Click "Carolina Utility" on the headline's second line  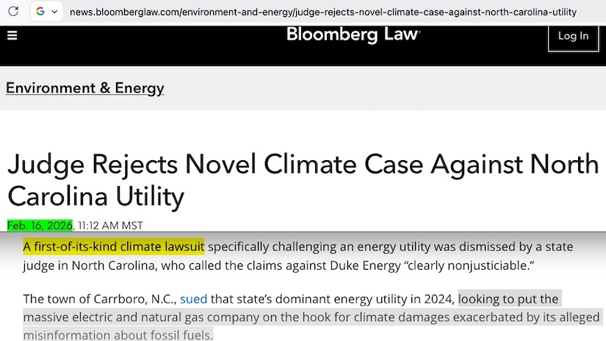(95, 196)
